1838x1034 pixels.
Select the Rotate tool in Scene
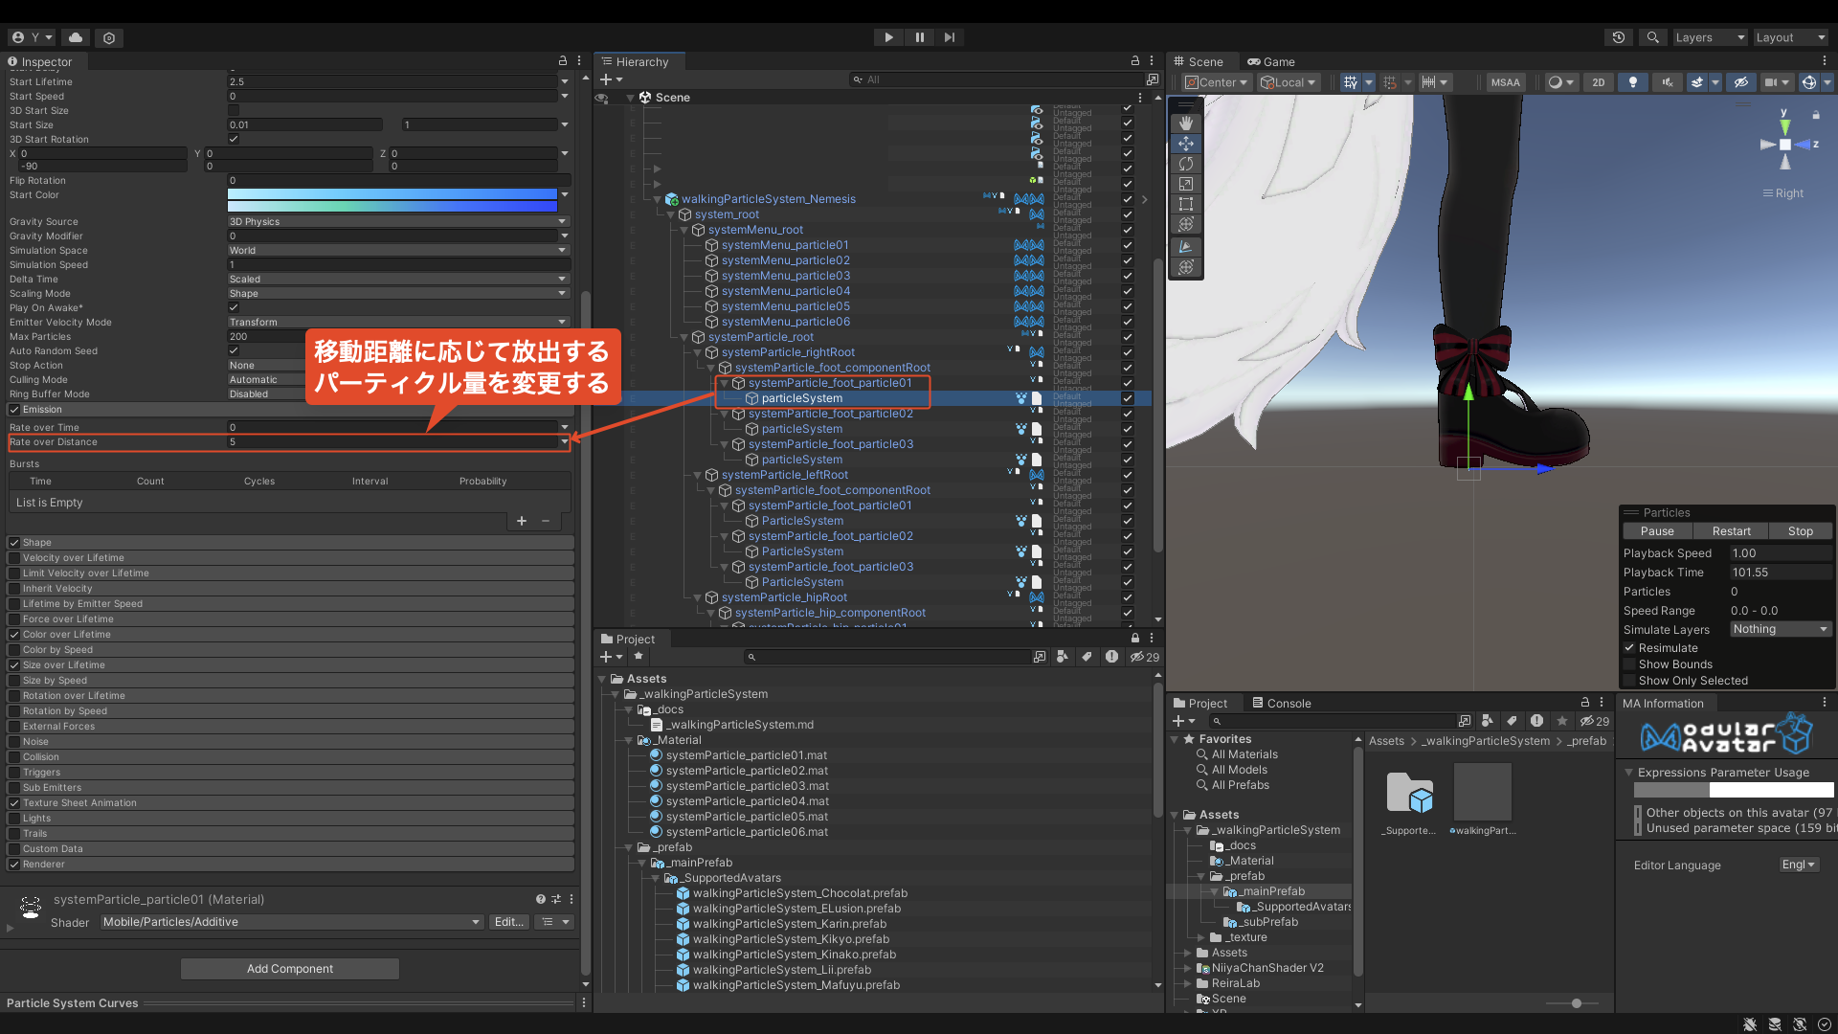pyautogui.click(x=1185, y=164)
